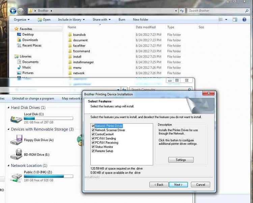Select the fscommand folder row
The height and width of the screenshot is (203, 253).
click(x=124, y=51)
